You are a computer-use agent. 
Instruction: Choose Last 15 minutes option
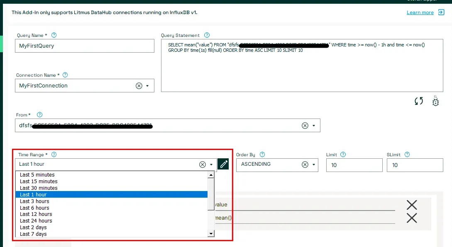click(x=112, y=182)
